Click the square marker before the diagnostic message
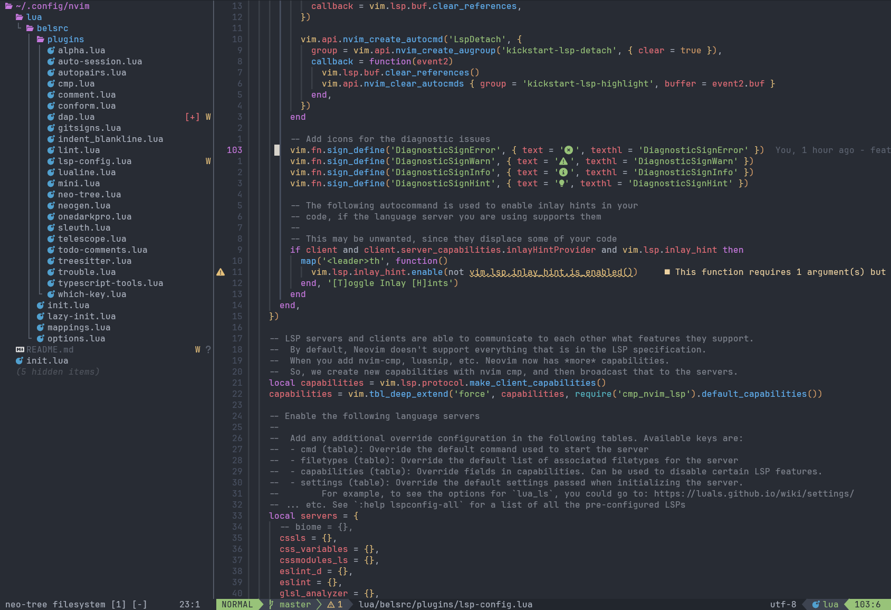891x610 pixels. tap(667, 272)
